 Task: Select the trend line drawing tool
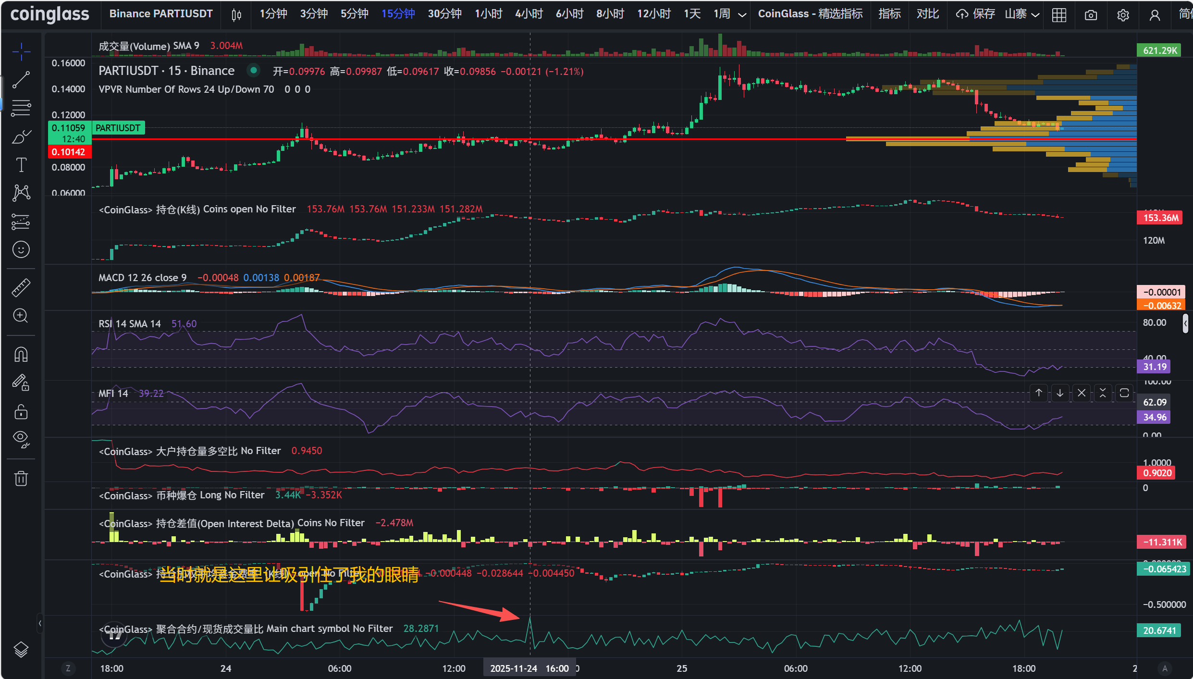pyautogui.click(x=21, y=80)
